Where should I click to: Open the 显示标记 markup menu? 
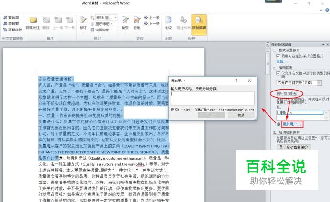(102, 24)
